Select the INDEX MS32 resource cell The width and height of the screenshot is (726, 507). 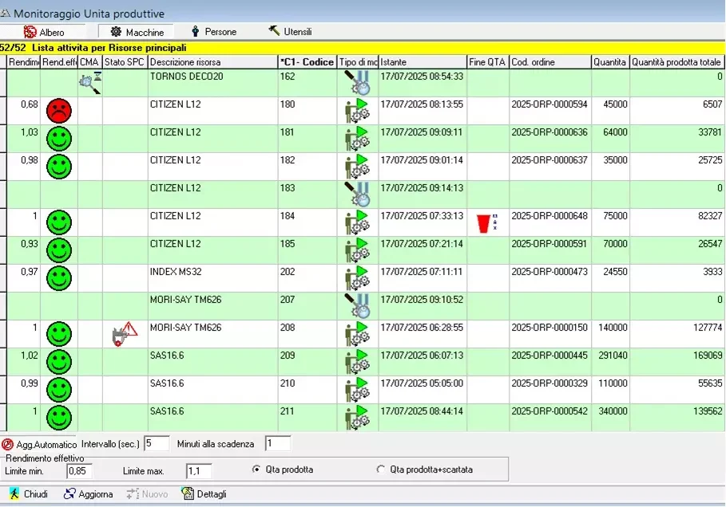[x=213, y=278]
